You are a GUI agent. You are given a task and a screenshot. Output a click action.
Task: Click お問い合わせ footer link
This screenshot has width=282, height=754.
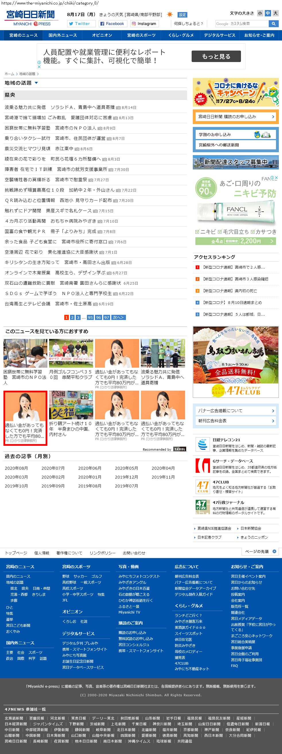coord(134,553)
